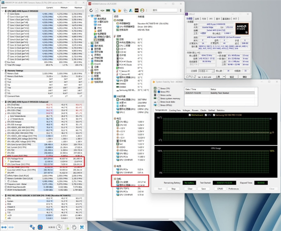Select the Stability Test Started log row
The image size is (281, 231).
point(219,93)
